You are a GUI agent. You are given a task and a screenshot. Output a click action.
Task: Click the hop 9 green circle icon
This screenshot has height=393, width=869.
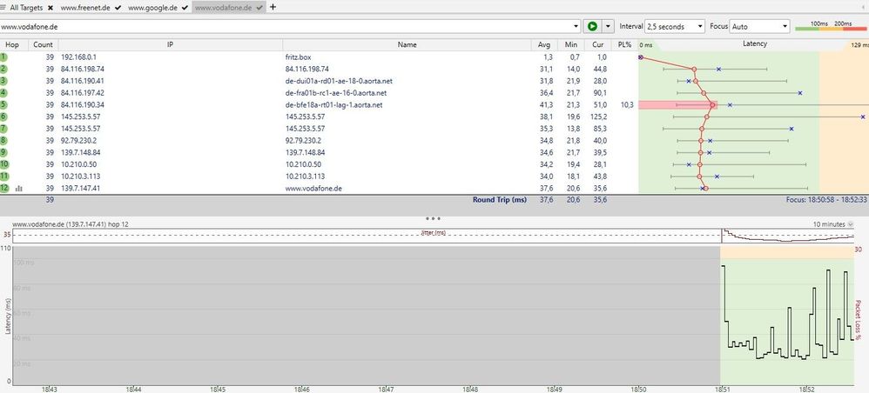point(3,152)
